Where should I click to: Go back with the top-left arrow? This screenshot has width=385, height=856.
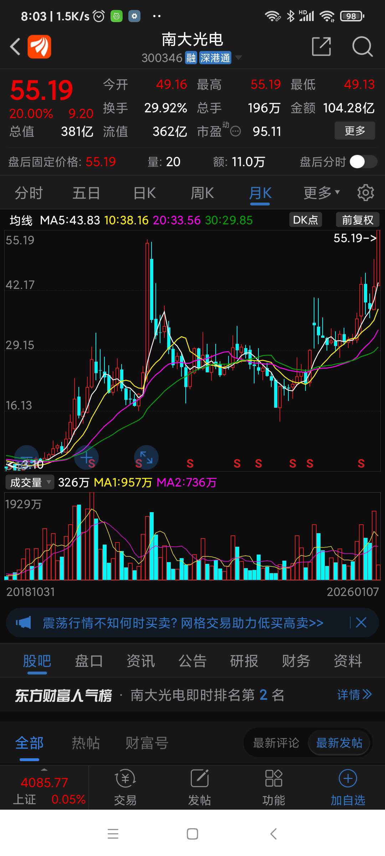pos(15,46)
